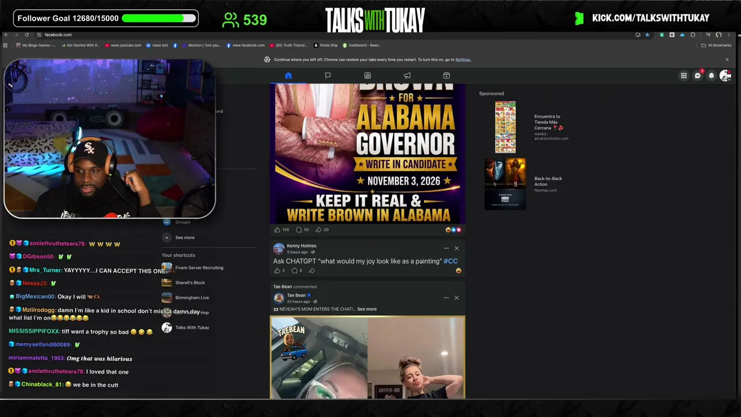Bookmark this page with the star icon
The image size is (741, 417).
point(647,35)
